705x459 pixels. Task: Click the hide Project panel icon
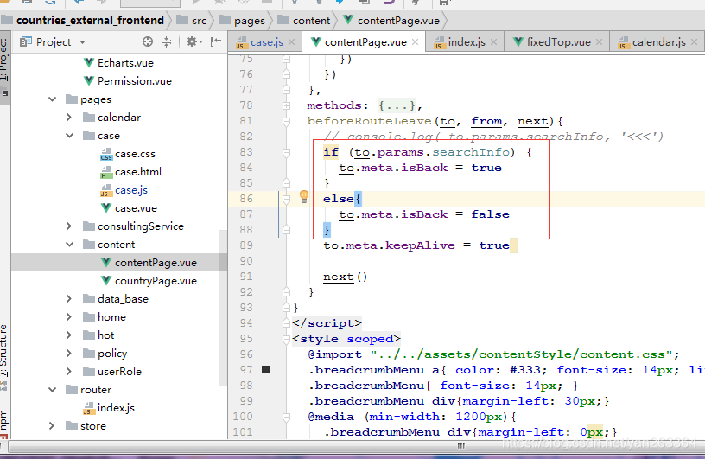216,41
